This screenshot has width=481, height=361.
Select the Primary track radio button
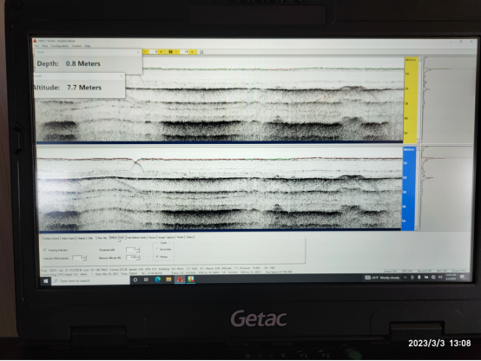157,256
